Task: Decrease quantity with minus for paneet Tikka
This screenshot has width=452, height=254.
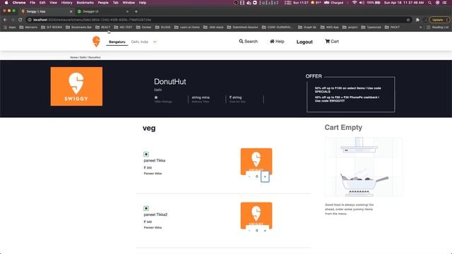Action: click(x=249, y=176)
